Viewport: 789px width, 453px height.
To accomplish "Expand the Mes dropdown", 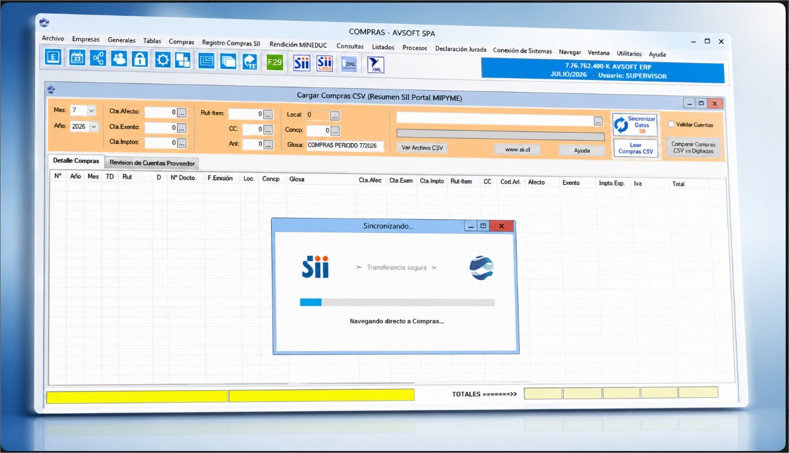I will point(91,110).
